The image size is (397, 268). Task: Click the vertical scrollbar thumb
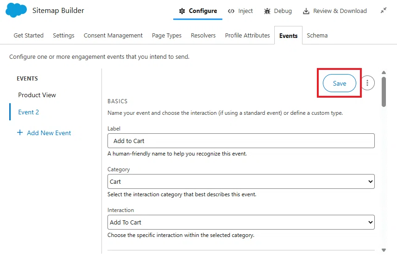point(384,92)
